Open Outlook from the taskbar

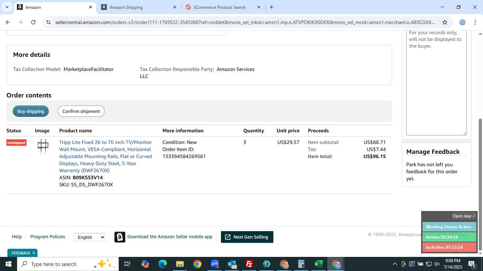click(232, 264)
